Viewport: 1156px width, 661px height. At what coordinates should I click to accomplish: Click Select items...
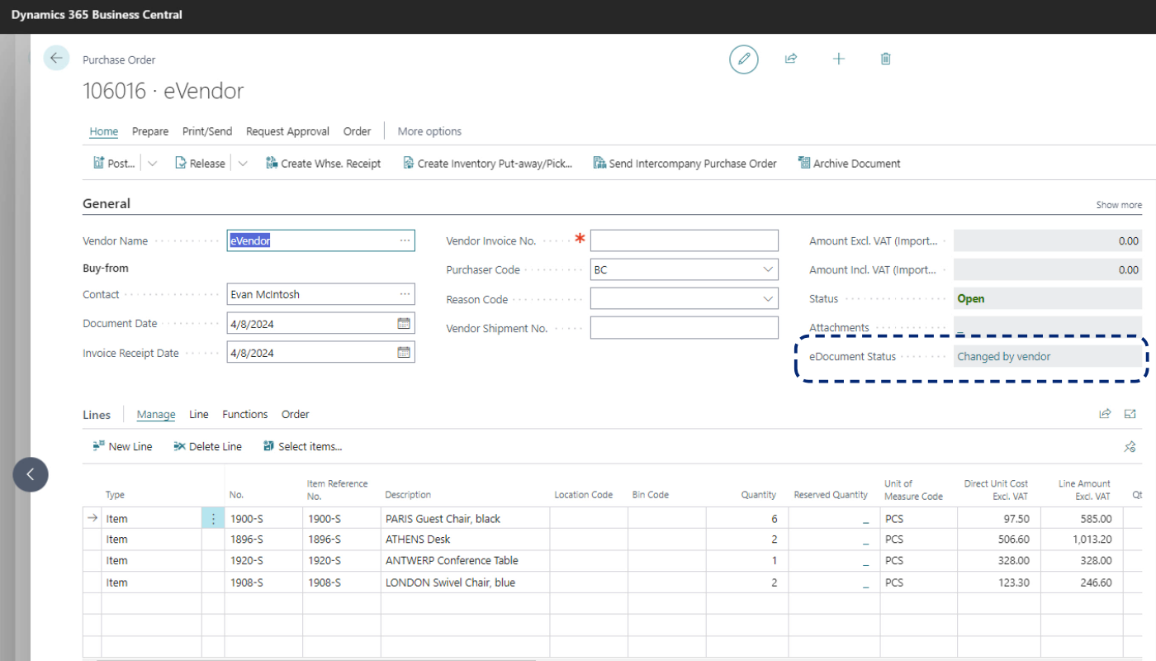pos(302,446)
